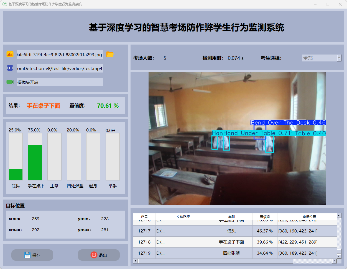Click the test.mp4 video path field
This screenshot has height=269, width=347.
60,68
